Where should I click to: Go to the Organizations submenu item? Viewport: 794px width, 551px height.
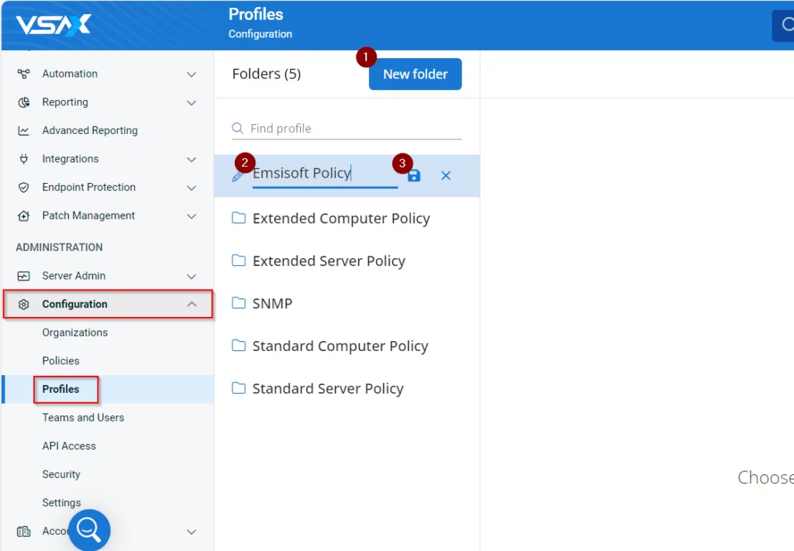tap(75, 332)
